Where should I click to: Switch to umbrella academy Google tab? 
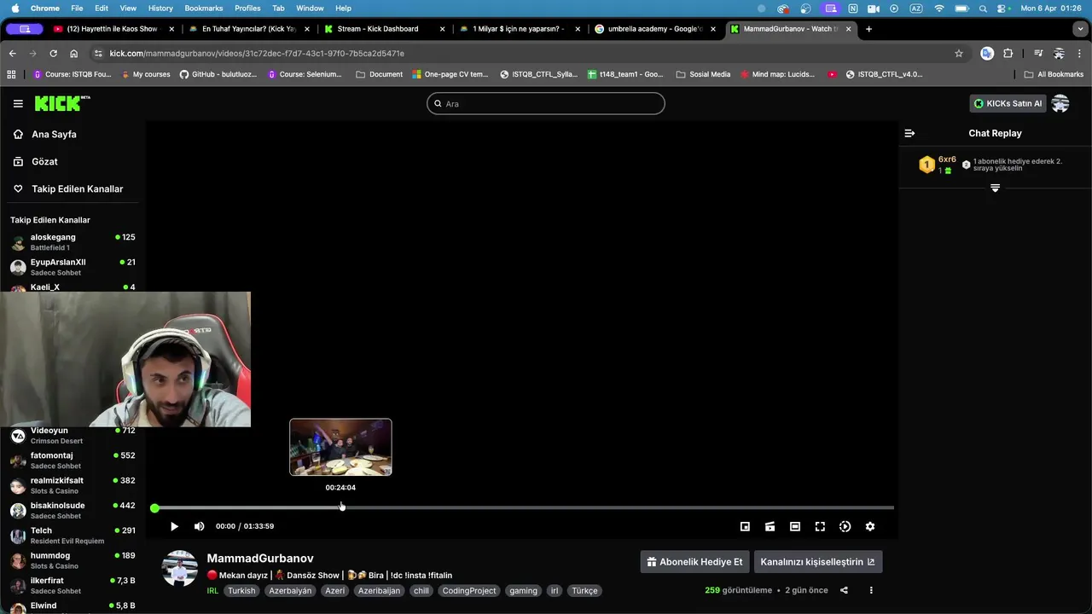point(654,29)
